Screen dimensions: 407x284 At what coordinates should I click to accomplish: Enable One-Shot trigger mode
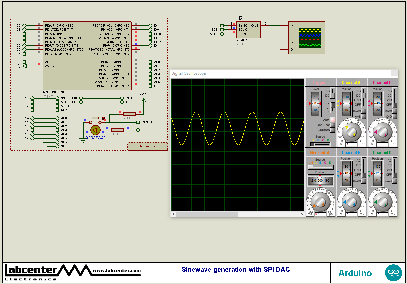click(332, 125)
